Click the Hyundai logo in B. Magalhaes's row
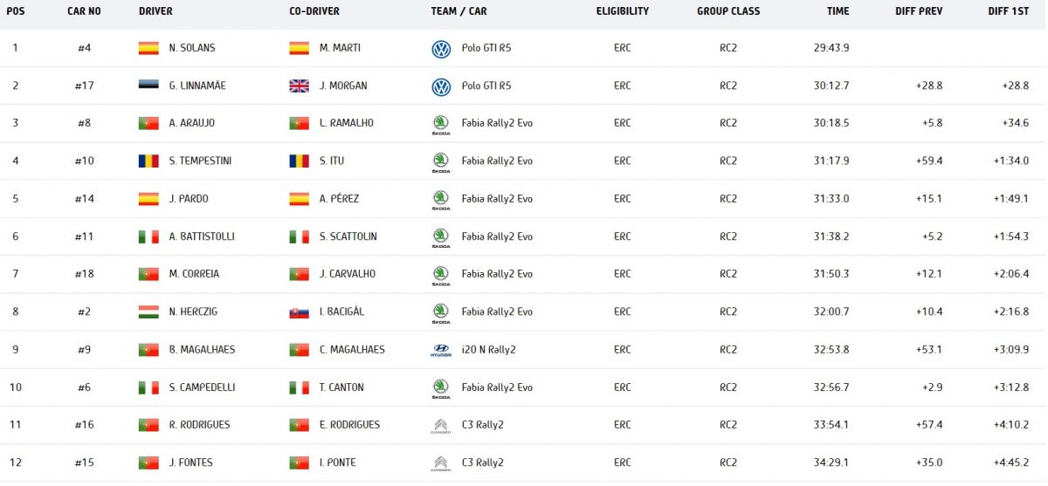The image size is (1048, 486). tap(441, 350)
